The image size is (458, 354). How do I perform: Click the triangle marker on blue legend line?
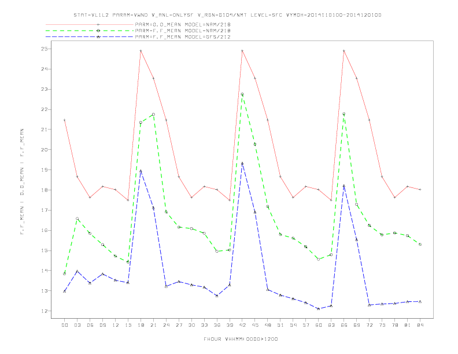click(98, 37)
